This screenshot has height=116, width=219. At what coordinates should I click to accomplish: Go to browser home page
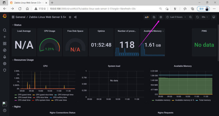point(27,9)
